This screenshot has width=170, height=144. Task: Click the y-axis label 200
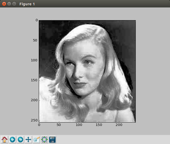34,100
